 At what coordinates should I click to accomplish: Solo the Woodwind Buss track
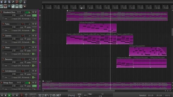tap(36, 12)
